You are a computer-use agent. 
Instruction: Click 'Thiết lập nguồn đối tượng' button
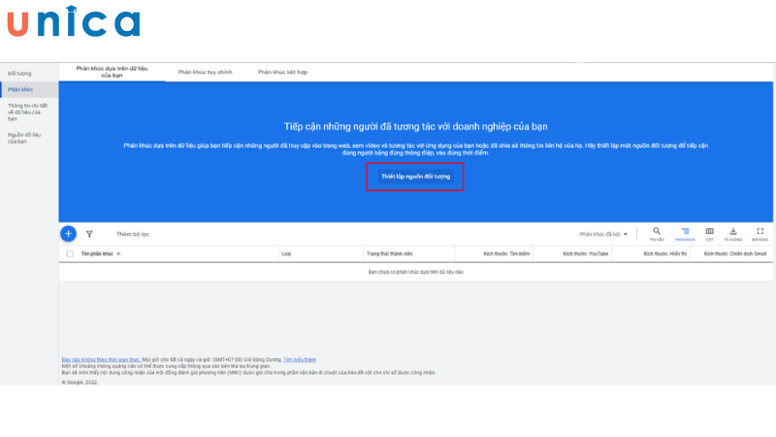415,177
